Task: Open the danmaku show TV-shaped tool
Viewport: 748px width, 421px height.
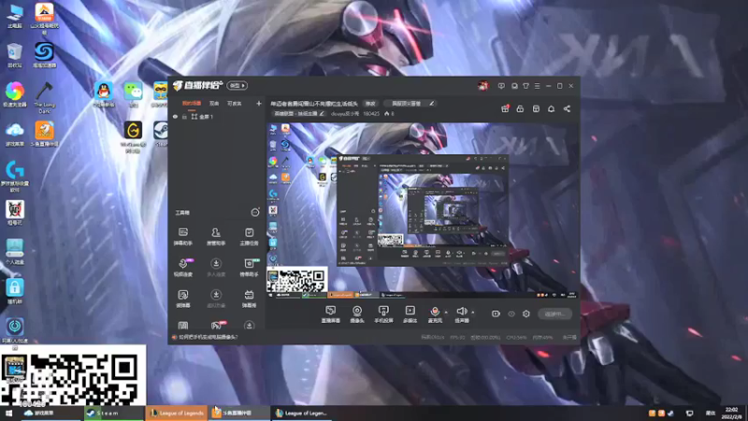Action: [249, 298]
